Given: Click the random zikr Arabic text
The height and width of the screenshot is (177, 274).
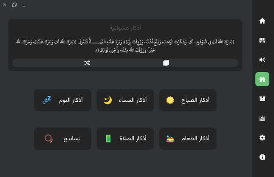Looking at the screenshot, I should coord(125,46).
